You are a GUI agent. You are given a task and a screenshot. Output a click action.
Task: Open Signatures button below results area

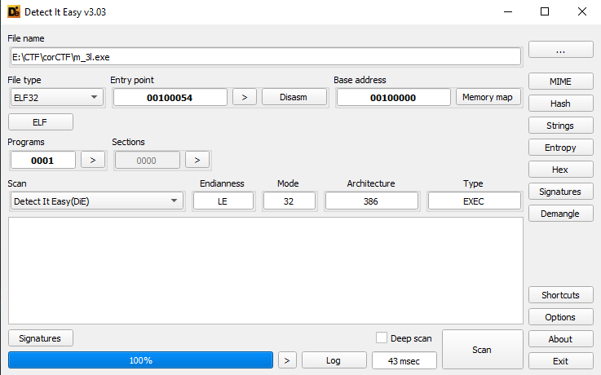point(41,337)
